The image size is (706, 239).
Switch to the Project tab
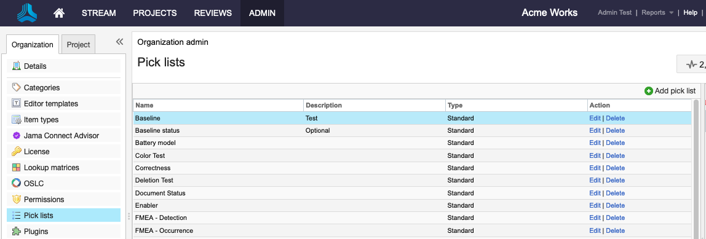pyautogui.click(x=78, y=45)
